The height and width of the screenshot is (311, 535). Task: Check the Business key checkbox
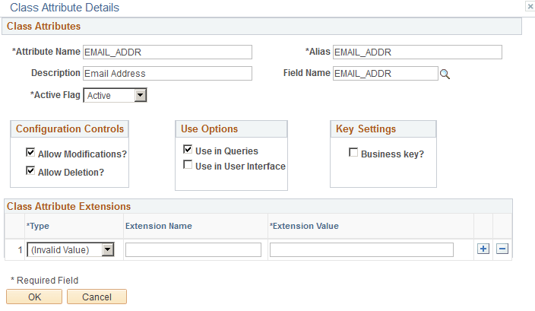(x=353, y=153)
